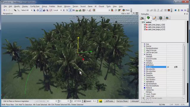
Task: Maximize viewport via the icon beside 926 x 567
Action: (137, 13)
